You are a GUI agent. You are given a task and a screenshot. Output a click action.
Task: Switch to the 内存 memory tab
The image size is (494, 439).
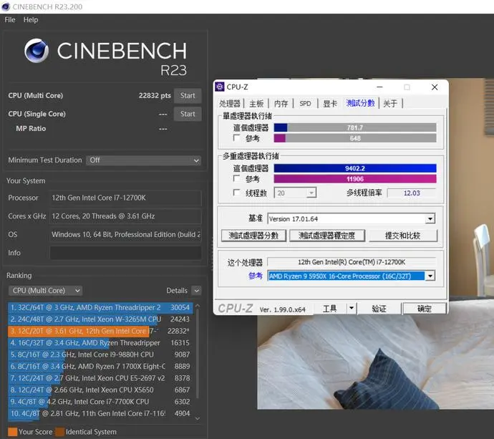point(281,103)
